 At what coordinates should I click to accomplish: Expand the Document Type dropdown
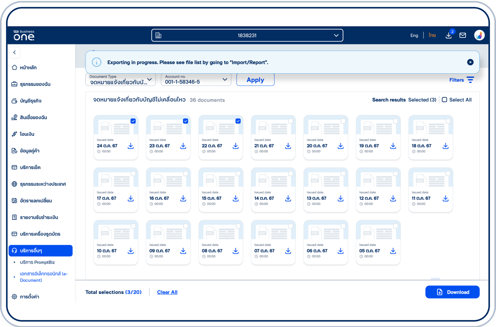120,80
